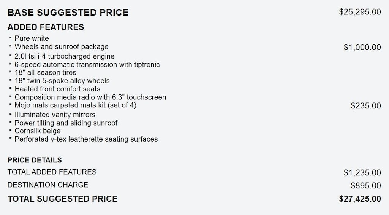Viewport: 389px width, 215px height.
Task: Click the $27,425.00 total suggested price
Action: click(360, 199)
